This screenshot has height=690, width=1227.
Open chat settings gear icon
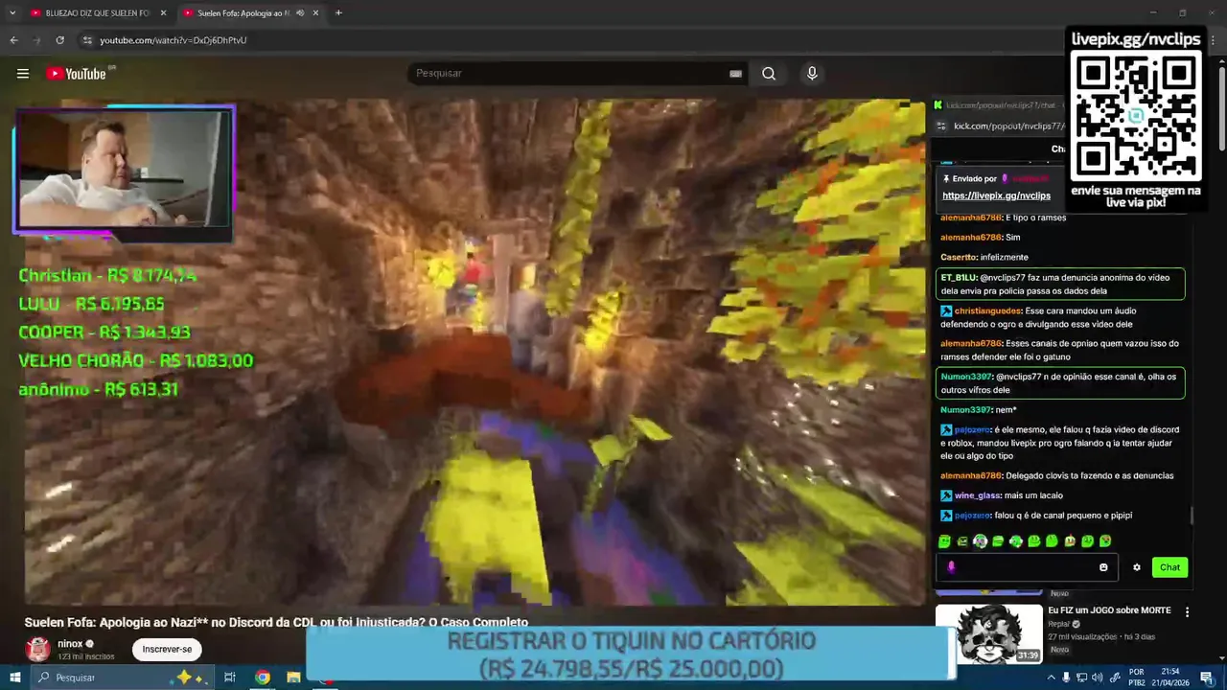pos(1137,567)
